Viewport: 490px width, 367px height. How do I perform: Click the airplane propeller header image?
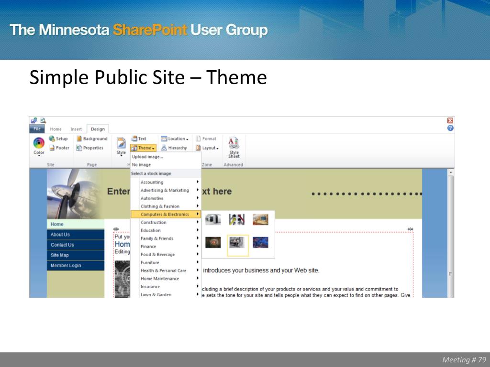74,194
